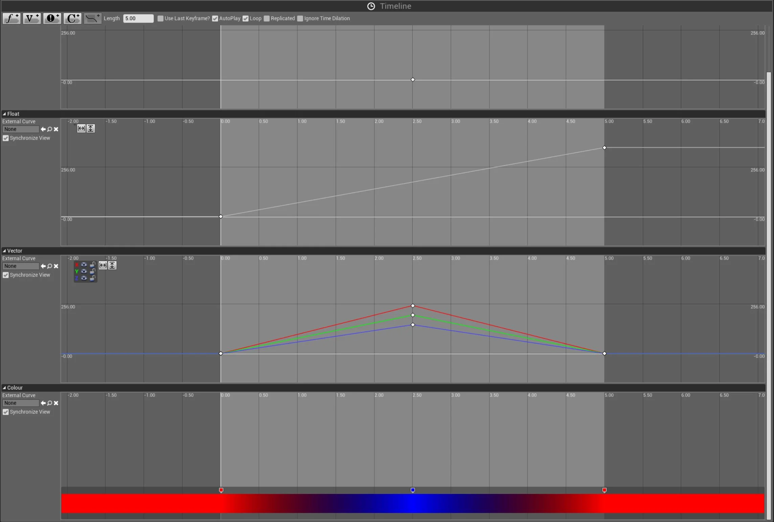This screenshot has height=522, width=774.
Task: Add a new Colour track
Action: pos(72,18)
